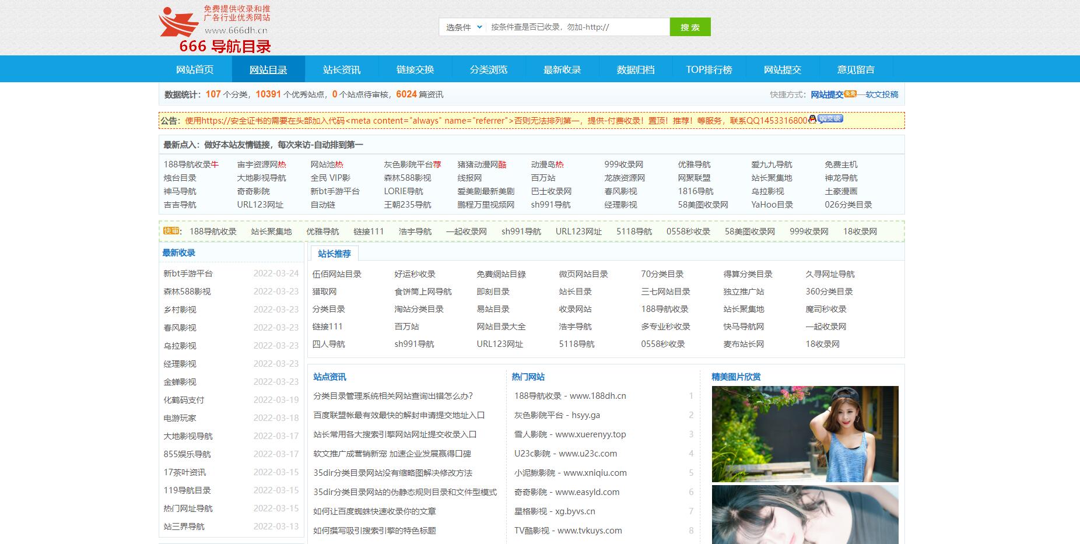Click the 热门网站 section heading
Image resolution: width=1080 pixels, height=544 pixels.
click(x=528, y=377)
